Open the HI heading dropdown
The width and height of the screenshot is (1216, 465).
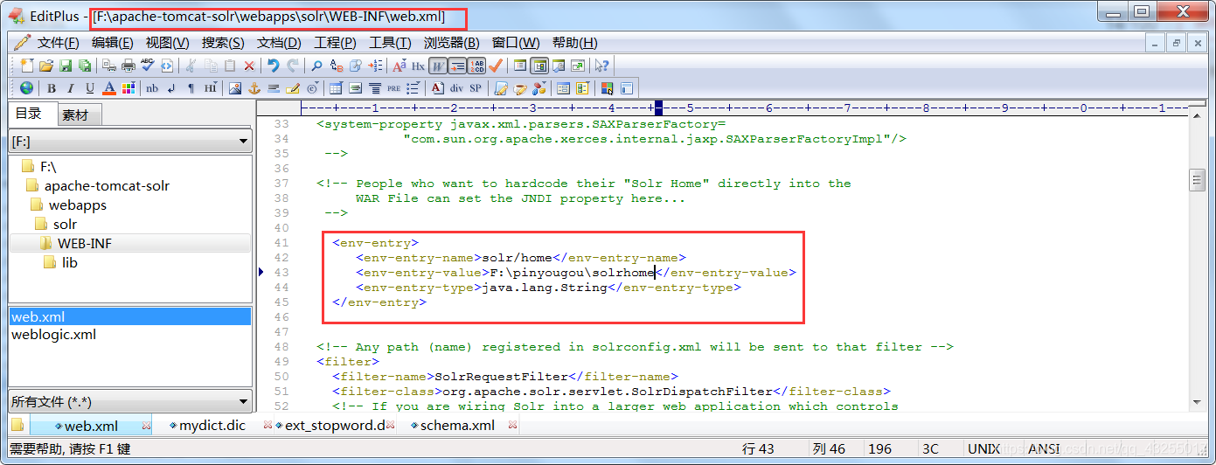coord(210,88)
